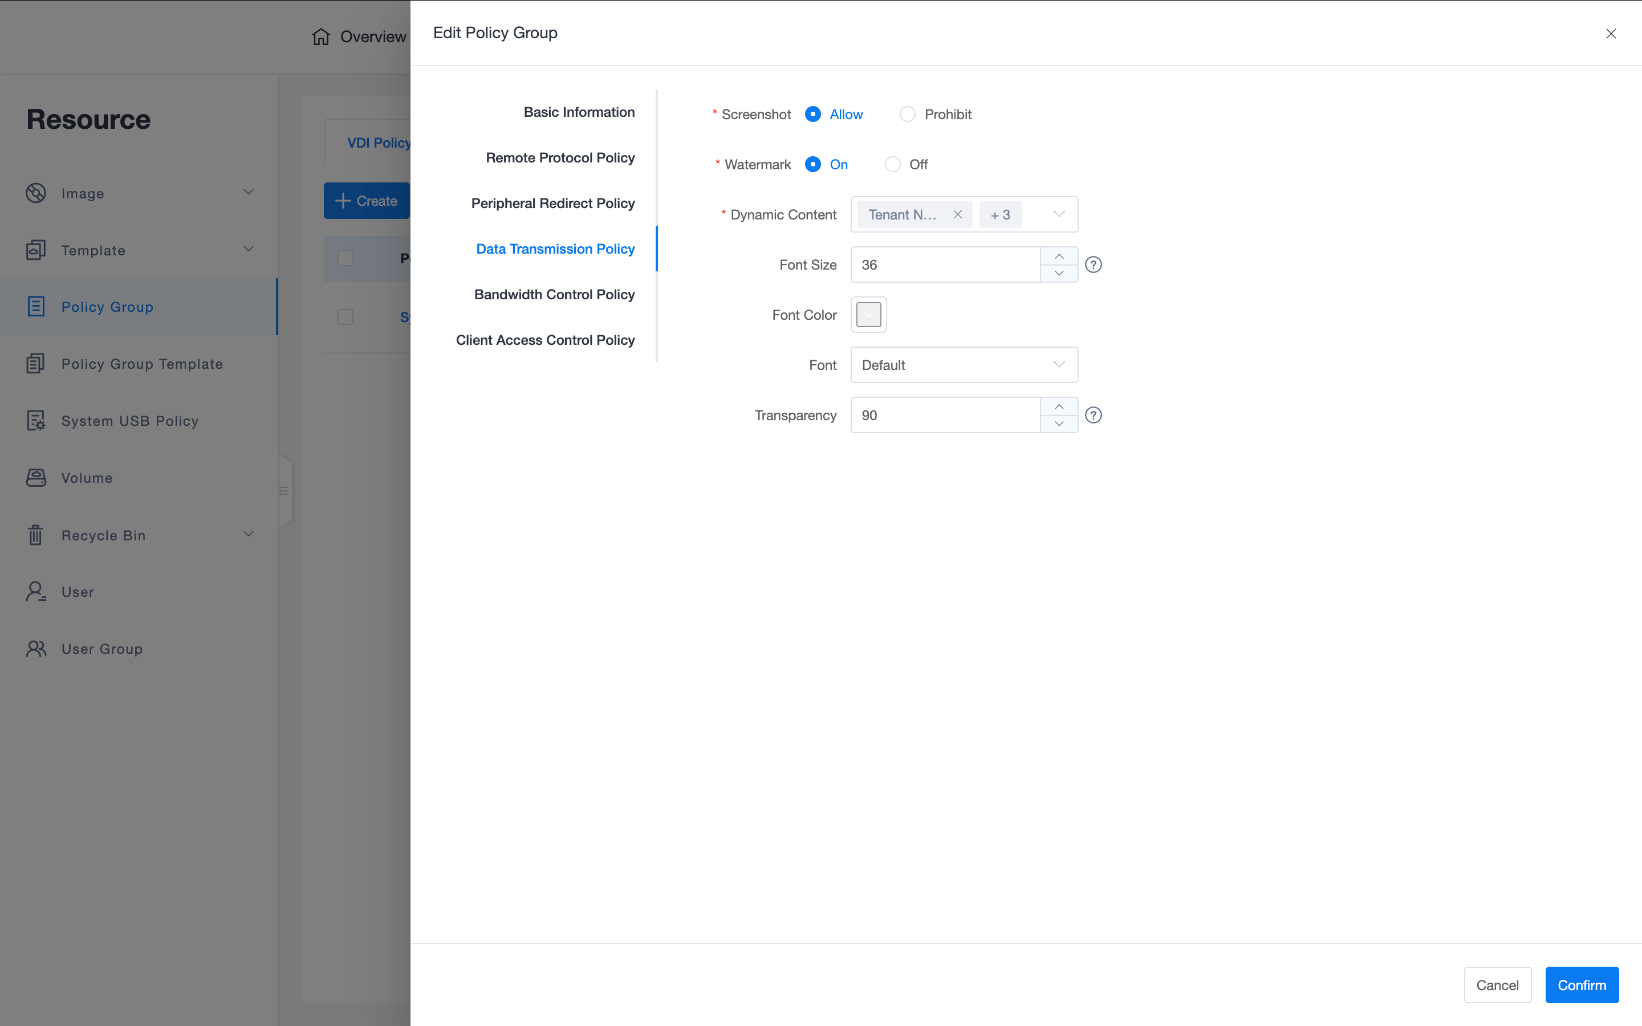Click the sidebar collapse handle icon
The image size is (1642, 1026).
click(x=284, y=491)
